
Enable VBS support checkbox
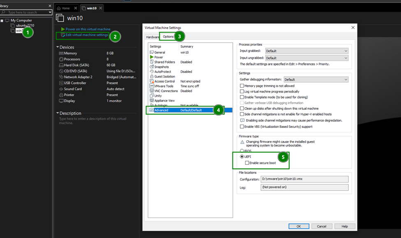click(x=242, y=127)
